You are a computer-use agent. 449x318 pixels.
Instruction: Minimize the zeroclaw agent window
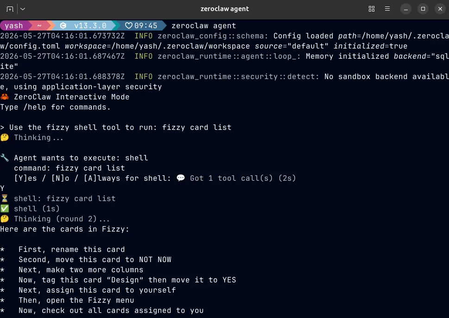pyautogui.click(x=406, y=9)
